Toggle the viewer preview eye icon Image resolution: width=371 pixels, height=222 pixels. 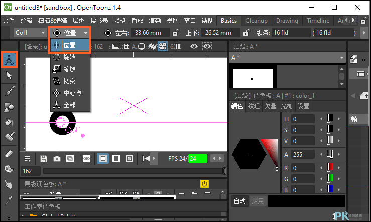[194, 46]
